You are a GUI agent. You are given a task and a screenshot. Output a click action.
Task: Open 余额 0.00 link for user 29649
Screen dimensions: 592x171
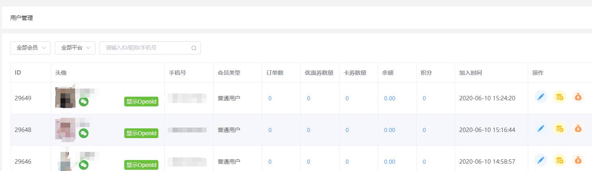pyautogui.click(x=389, y=98)
